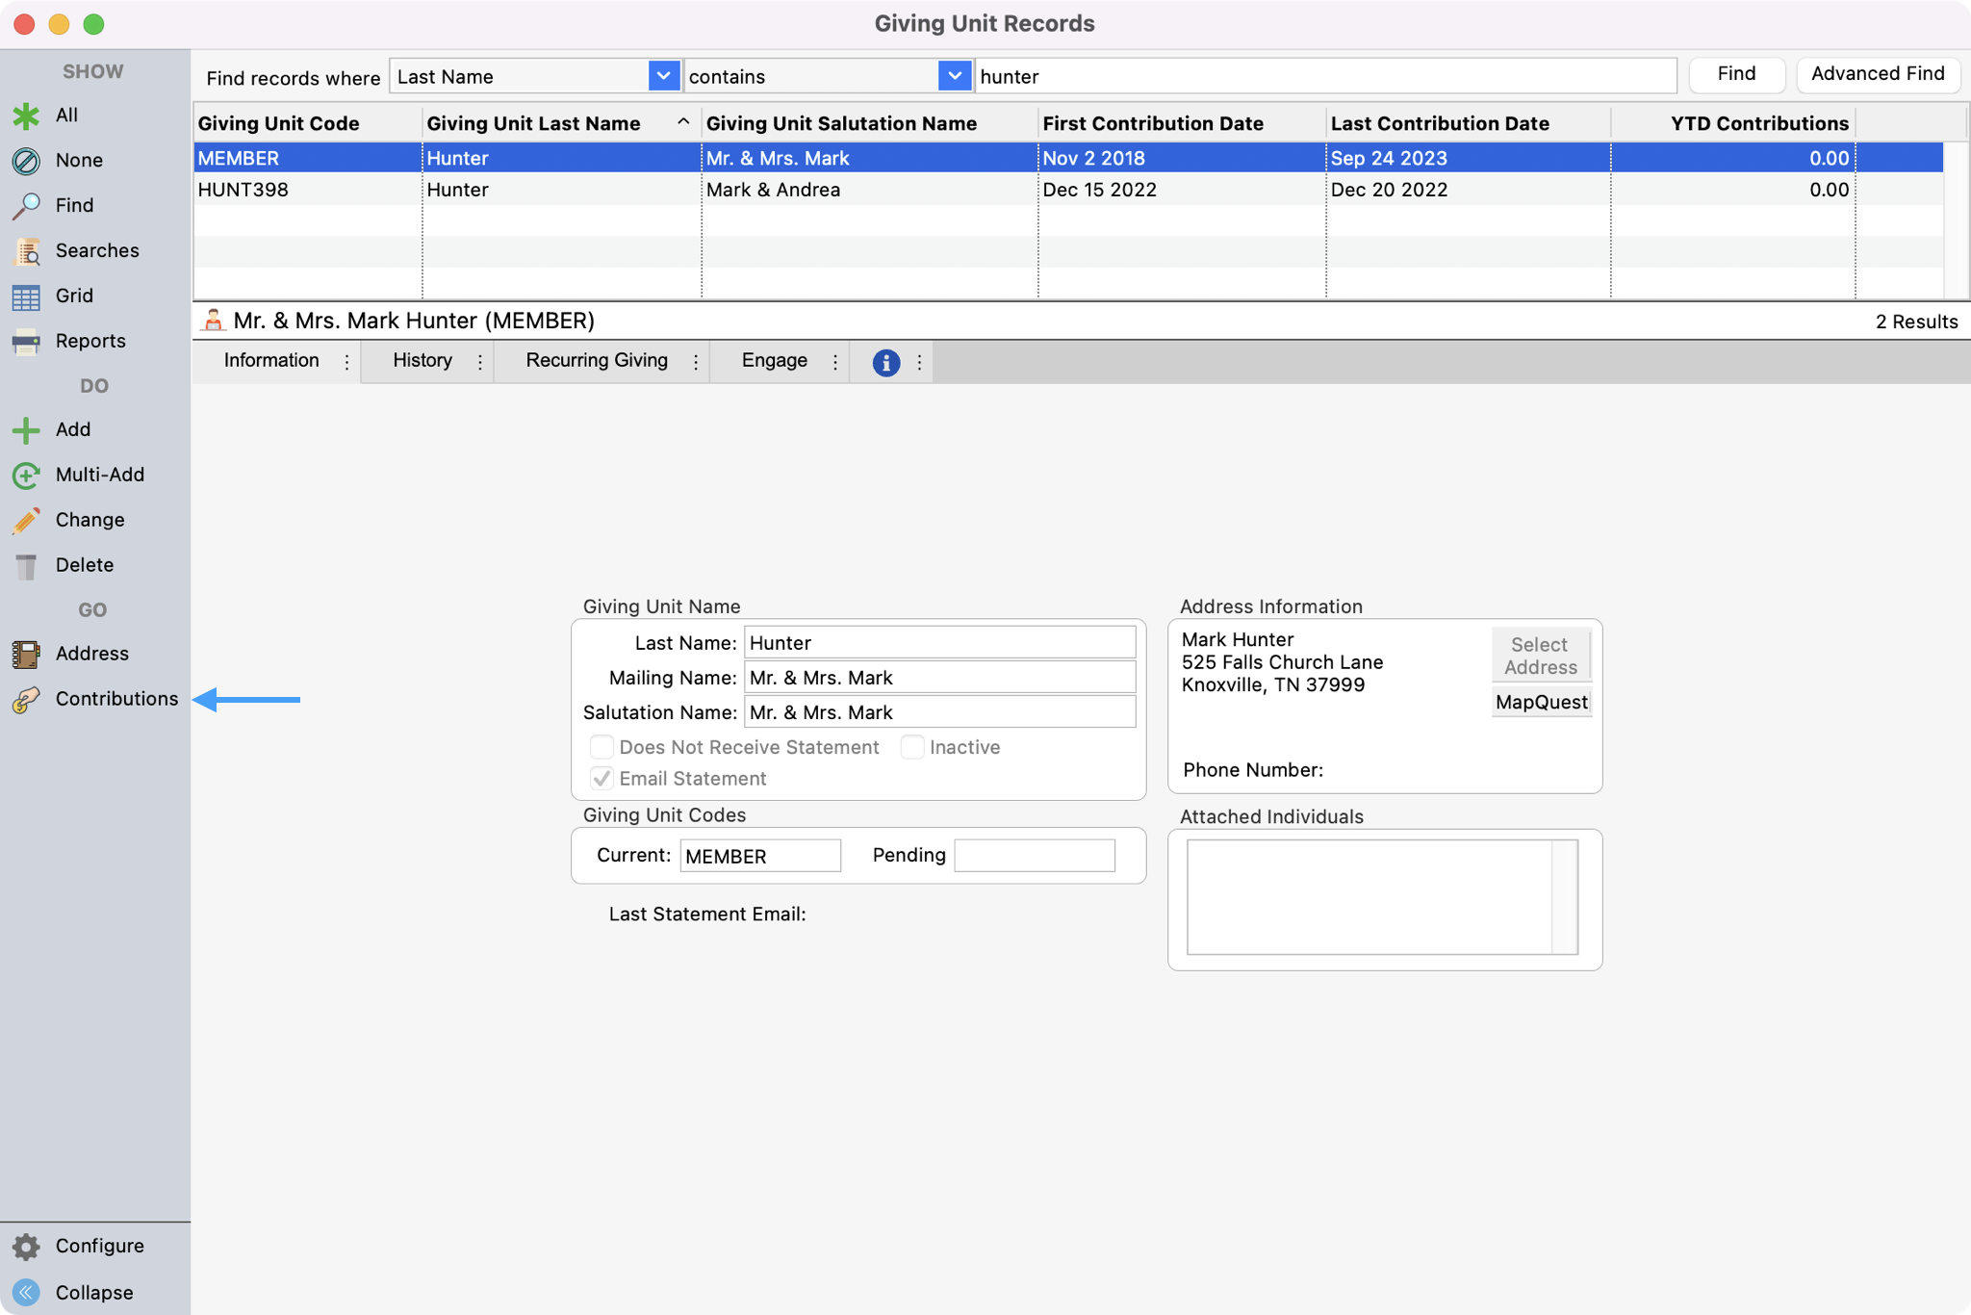Switch to Grid view icon
The height and width of the screenshot is (1315, 1971).
(26, 297)
